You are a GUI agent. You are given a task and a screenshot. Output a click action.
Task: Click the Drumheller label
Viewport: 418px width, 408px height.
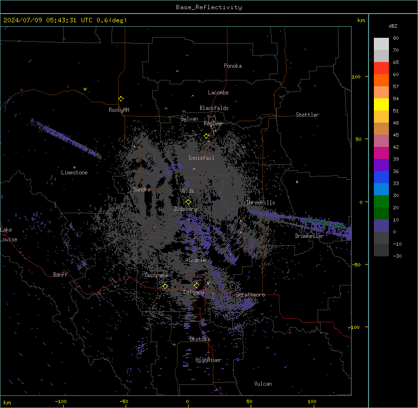(309, 236)
